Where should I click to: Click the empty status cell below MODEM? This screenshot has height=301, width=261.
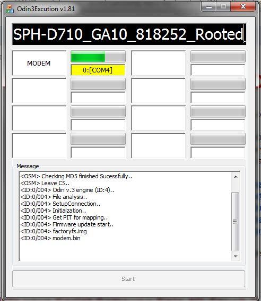tap(39, 90)
